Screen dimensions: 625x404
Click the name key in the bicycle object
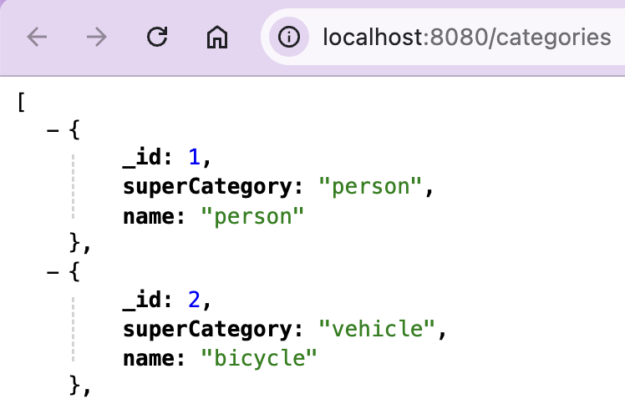(148, 358)
